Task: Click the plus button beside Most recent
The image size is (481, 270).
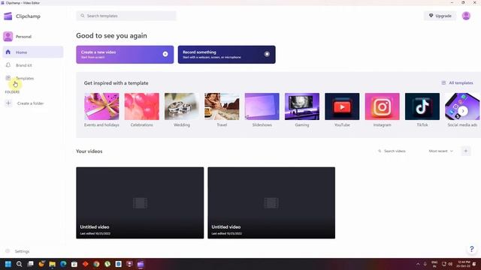Action: pyautogui.click(x=466, y=151)
